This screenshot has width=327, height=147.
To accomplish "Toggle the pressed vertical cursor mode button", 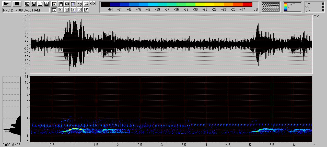I will (x=54, y=10).
